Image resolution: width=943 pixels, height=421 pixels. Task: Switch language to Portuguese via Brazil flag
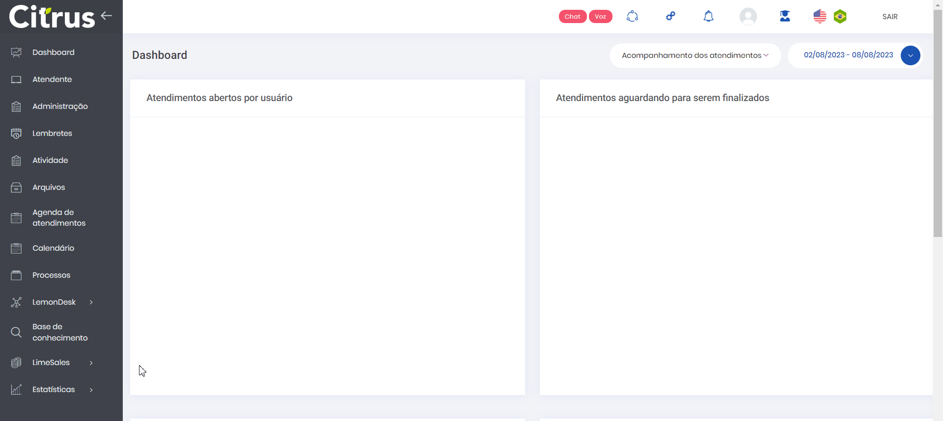coord(840,17)
